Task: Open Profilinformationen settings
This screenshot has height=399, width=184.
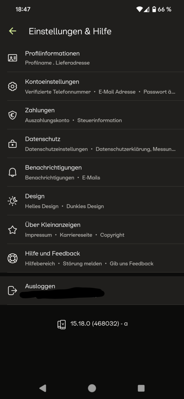Action: 92,58
